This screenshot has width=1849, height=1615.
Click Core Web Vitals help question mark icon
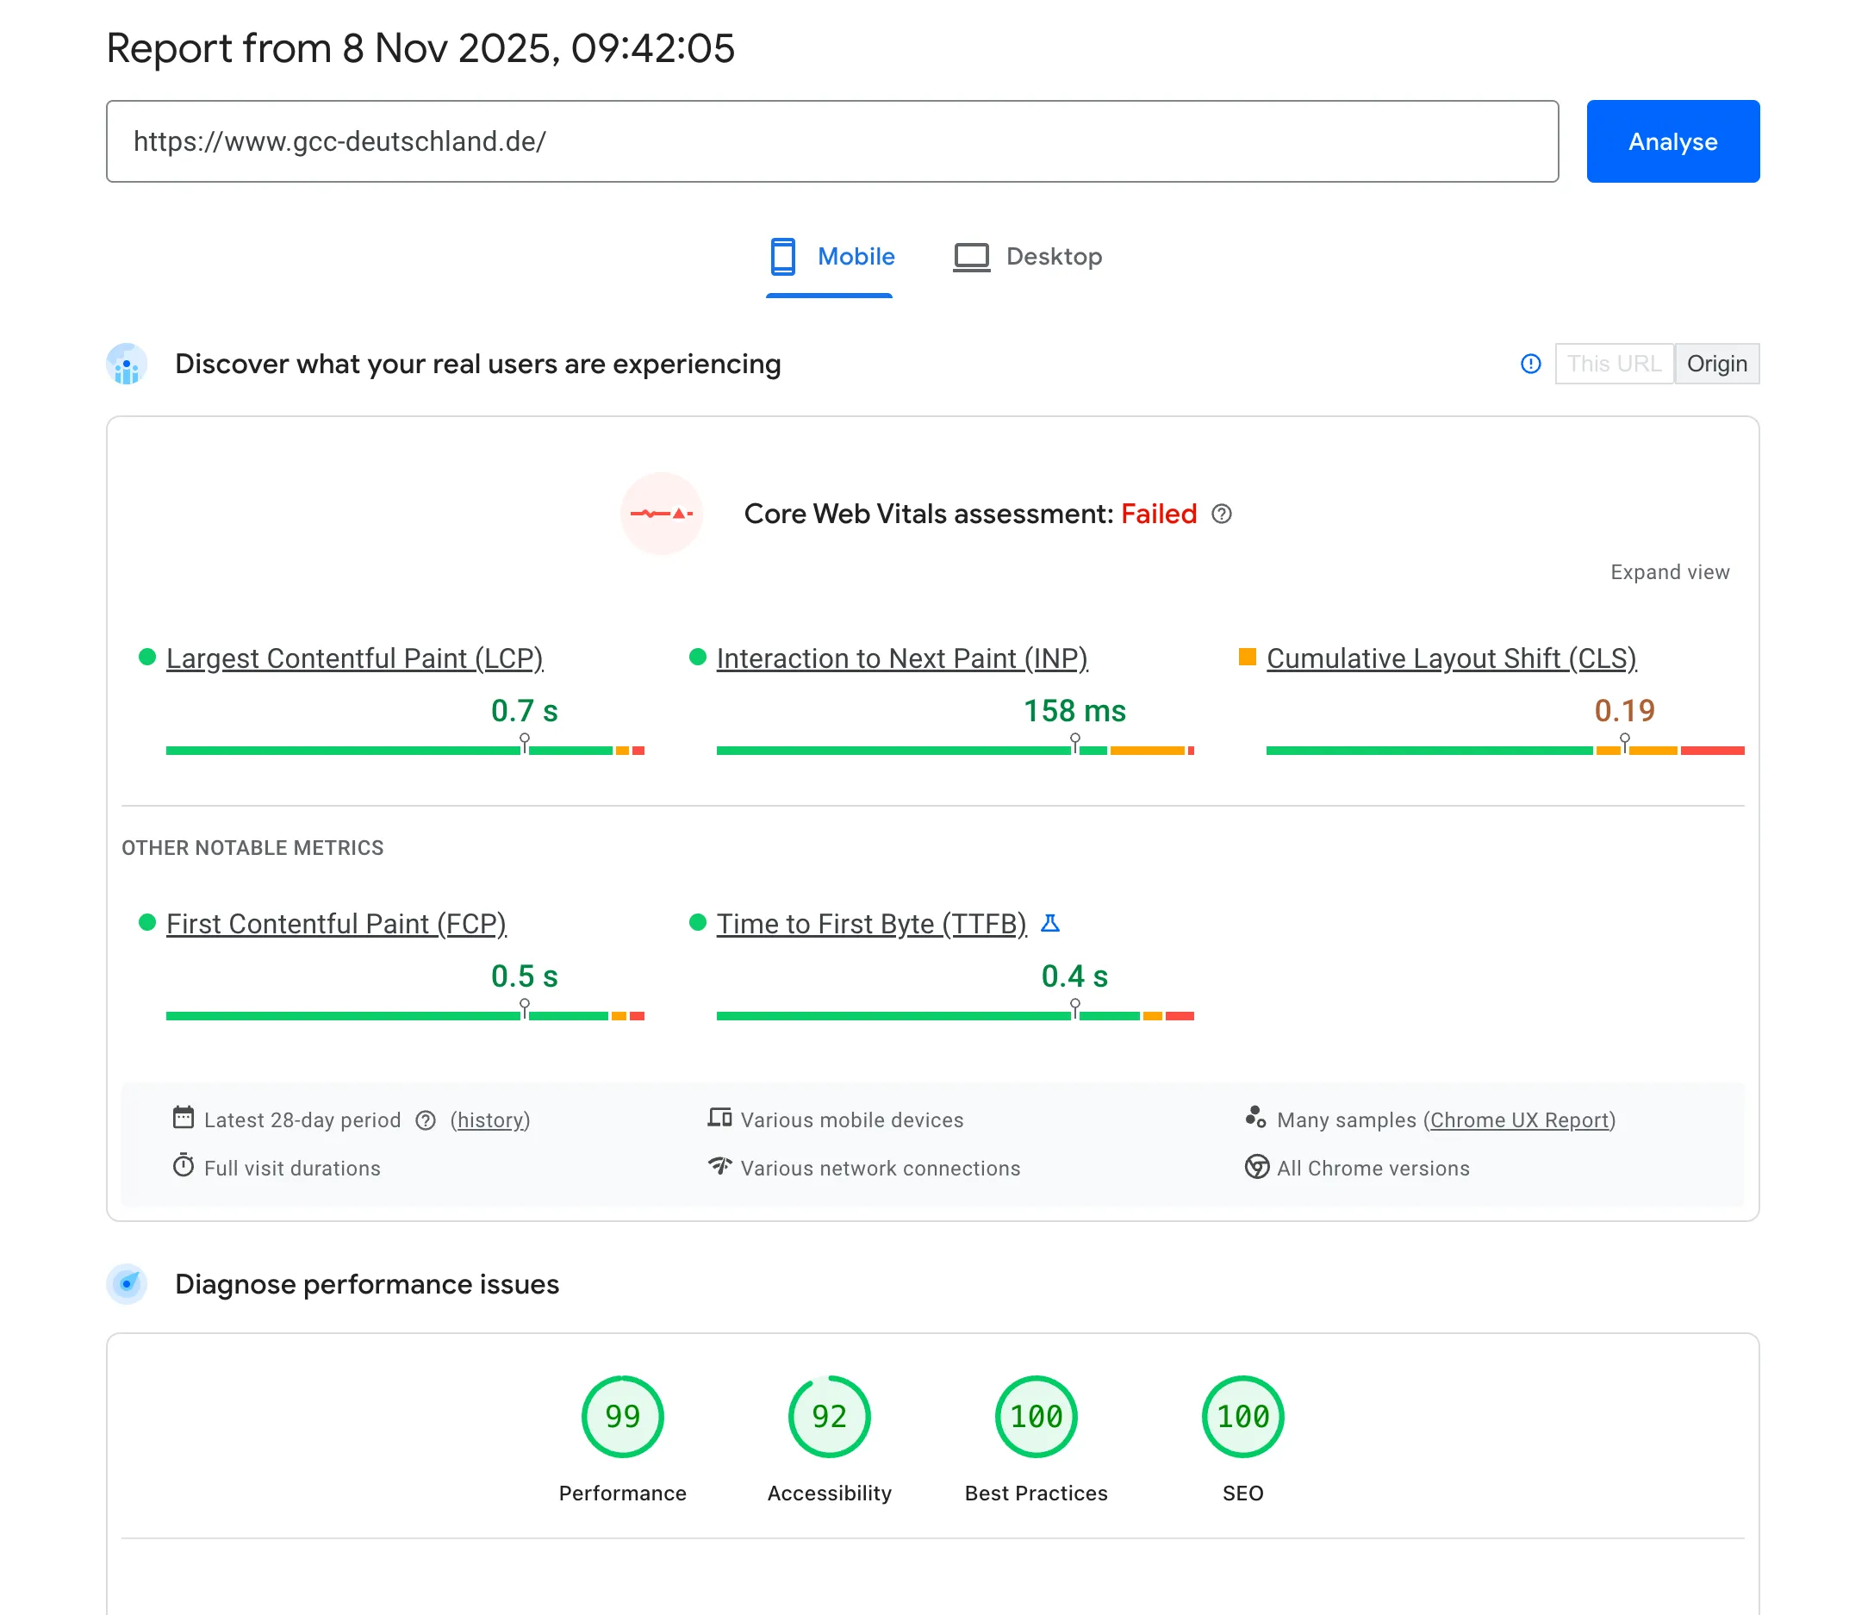click(x=1221, y=514)
